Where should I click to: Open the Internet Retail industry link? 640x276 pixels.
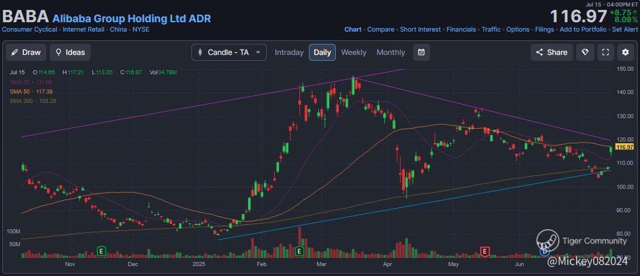click(83, 29)
